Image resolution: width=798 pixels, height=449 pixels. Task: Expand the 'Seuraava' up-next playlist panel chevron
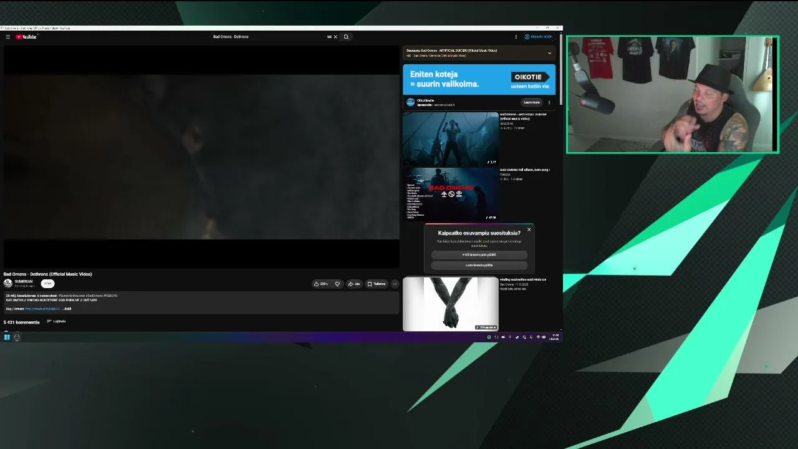click(x=549, y=53)
